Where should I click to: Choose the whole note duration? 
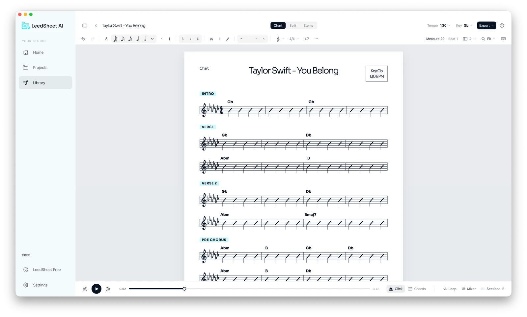pyautogui.click(x=152, y=39)
